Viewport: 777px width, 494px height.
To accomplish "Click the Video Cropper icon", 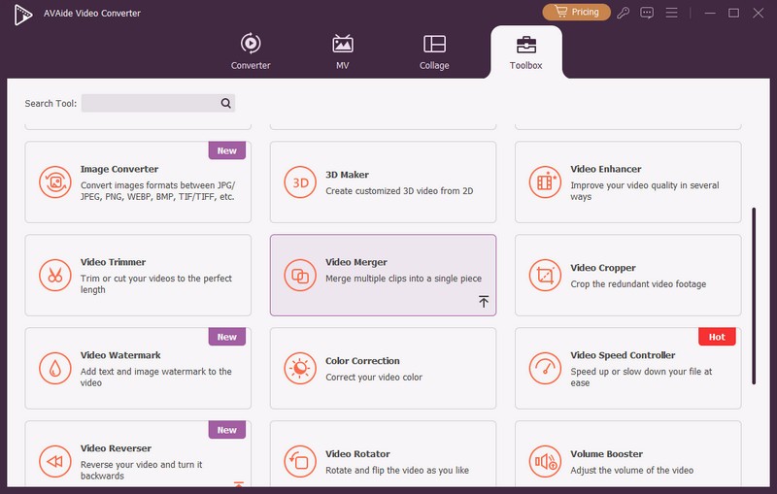I will click(545, 276).
